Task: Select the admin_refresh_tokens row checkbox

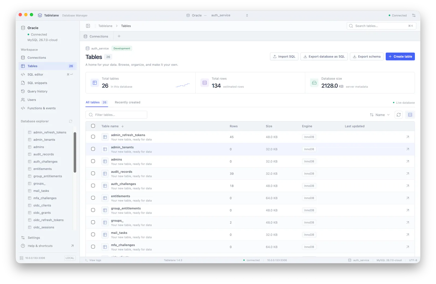Action: 93,137
